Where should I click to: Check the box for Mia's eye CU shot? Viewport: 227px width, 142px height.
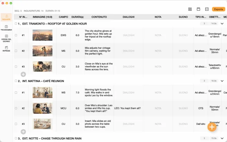(16, 67)
